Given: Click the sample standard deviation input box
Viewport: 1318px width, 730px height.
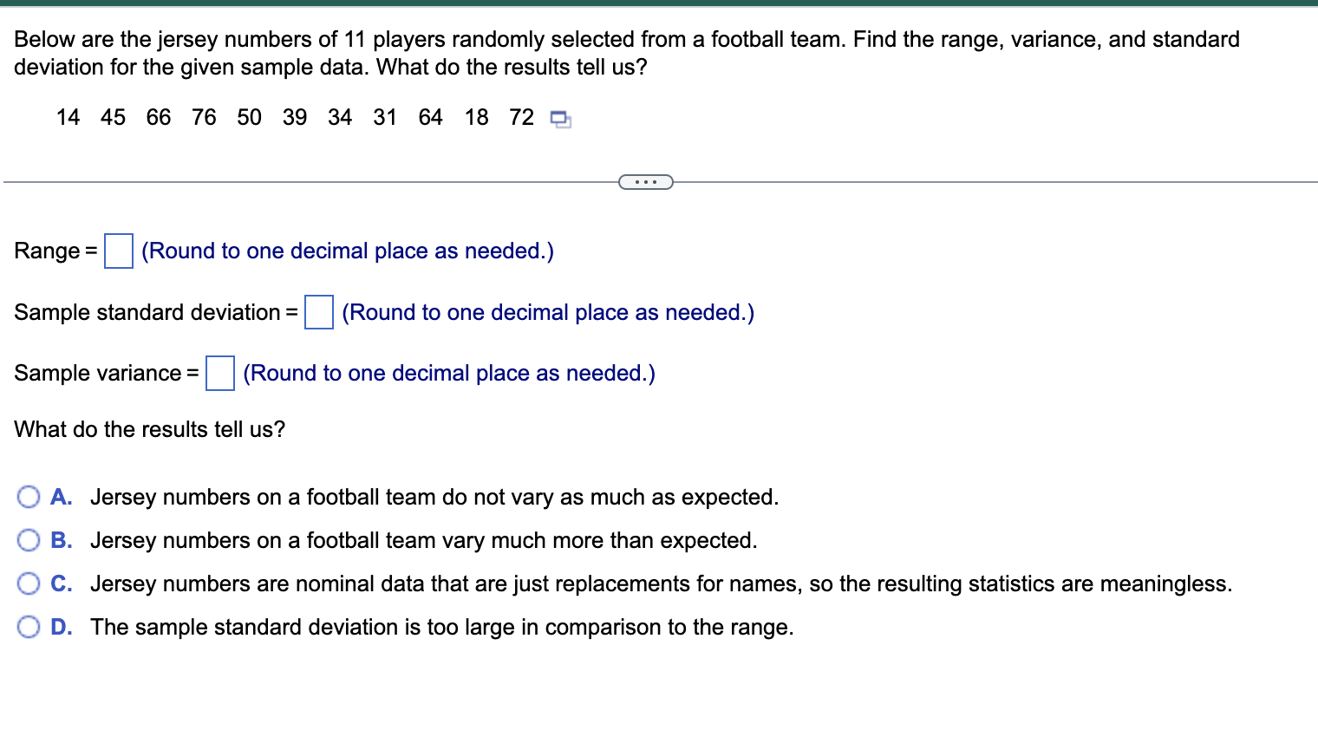Looking at the screenshot, I should (318, 312).
